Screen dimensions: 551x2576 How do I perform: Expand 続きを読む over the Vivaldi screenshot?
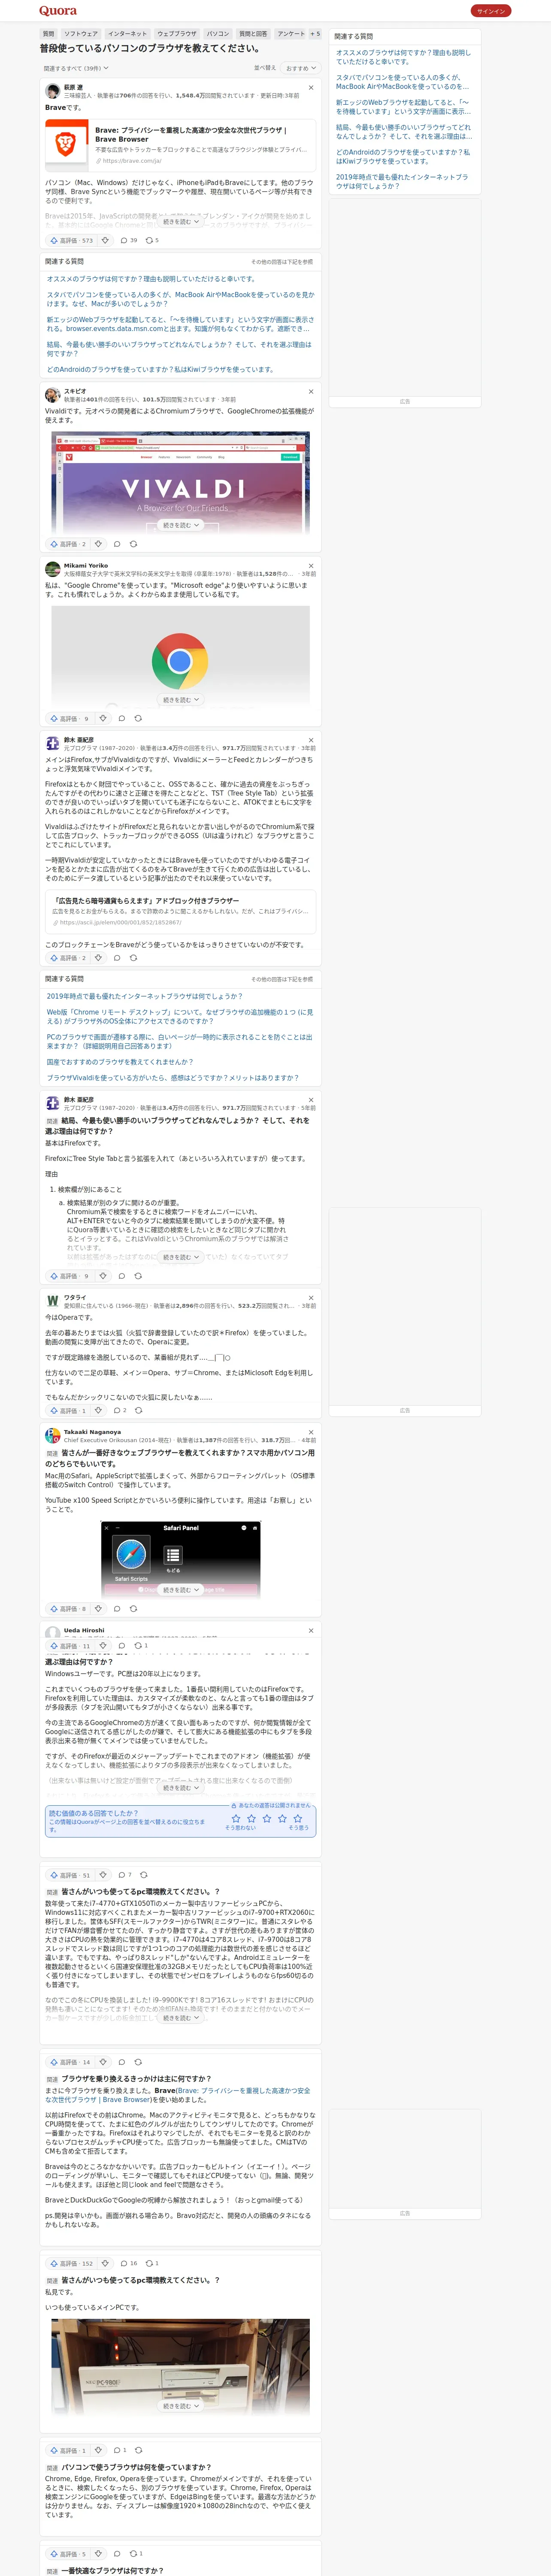(181, 525)
